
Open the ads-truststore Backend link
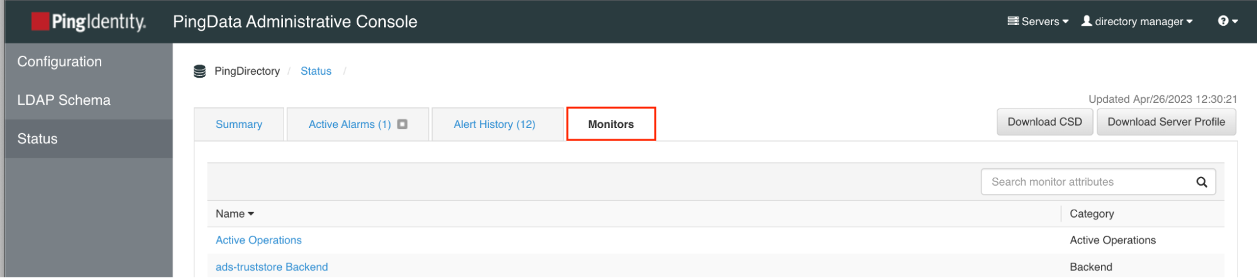(x=272, y=267)
